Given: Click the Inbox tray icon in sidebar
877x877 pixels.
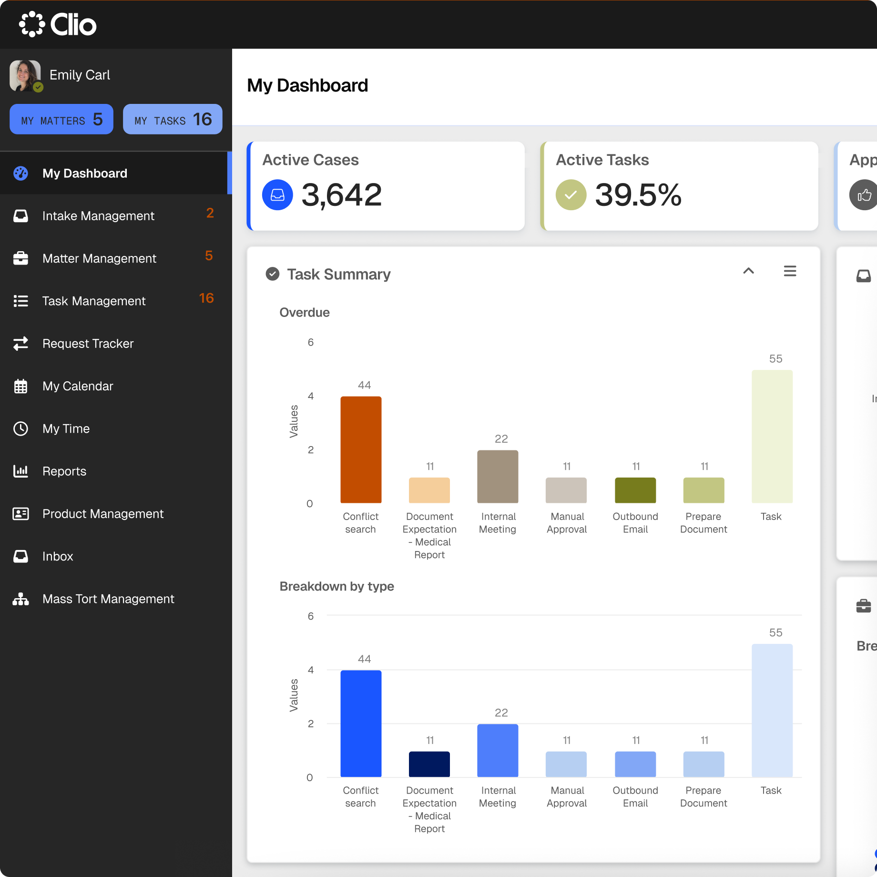Looking at the screenshot, I should pyautogui.click(x=20, y=556).
